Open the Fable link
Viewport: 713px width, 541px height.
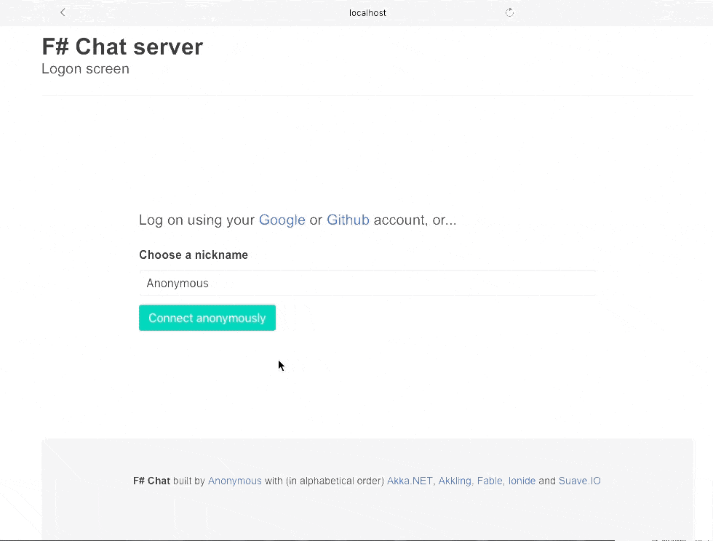(490, 481)
